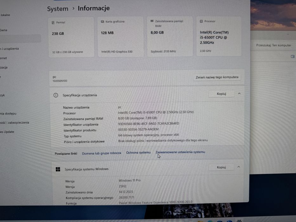This screenshot has height=222, width=296.
Task: Click the info icon beside Specyfikacja urządzenia
Action: 56,95
